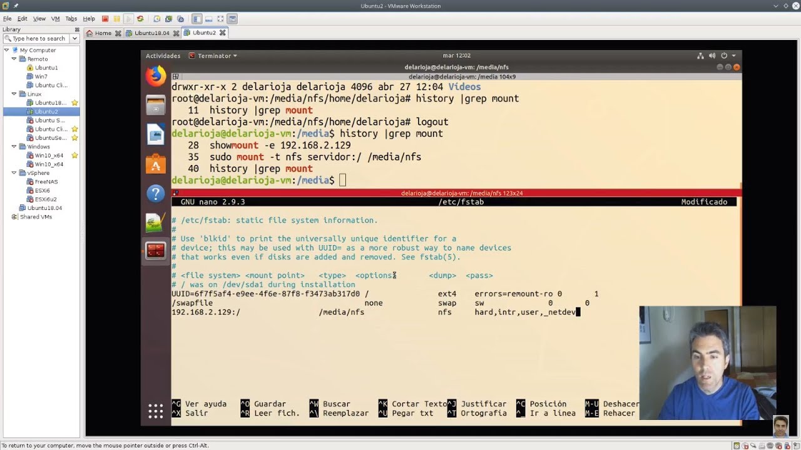Click the power icon in Ubuntu top bar
The height and width of the screenshot is (450, 801).
(724, 56)
